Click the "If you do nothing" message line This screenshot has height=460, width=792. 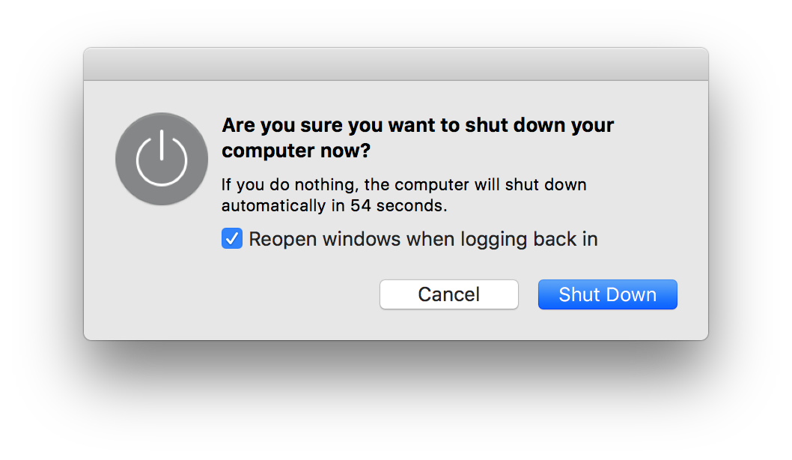(x=403, y=184)
